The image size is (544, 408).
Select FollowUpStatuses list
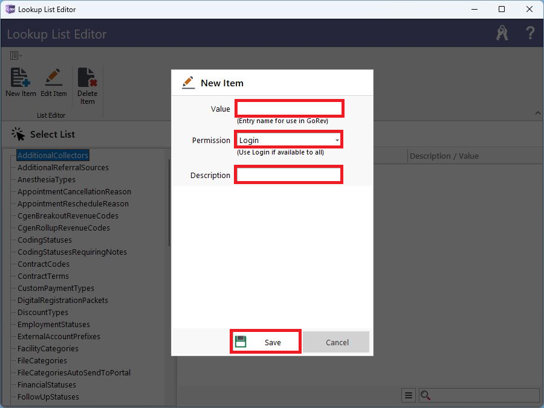[x=48, y=397]
